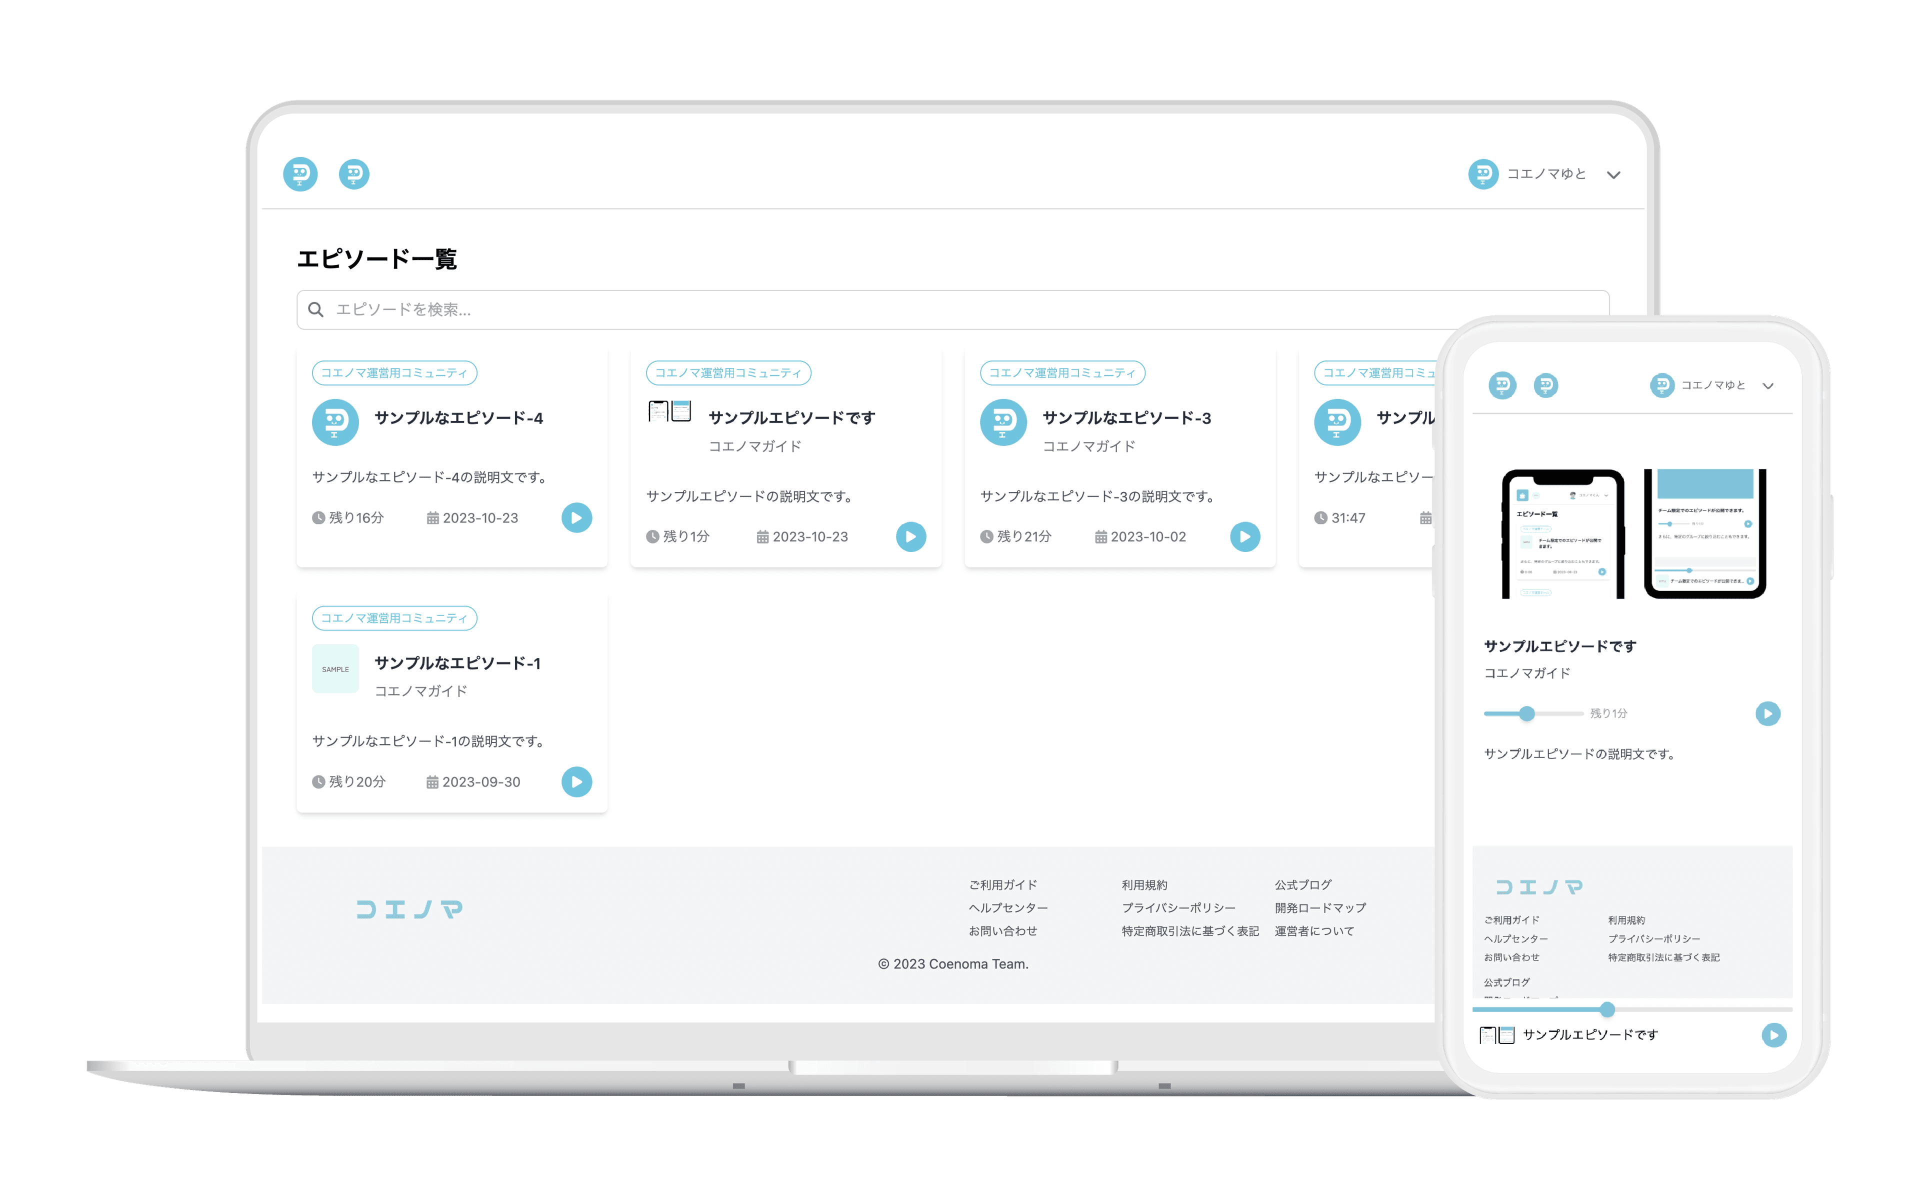Play the サンプルなエピソード-1 episode

(577, 781)
